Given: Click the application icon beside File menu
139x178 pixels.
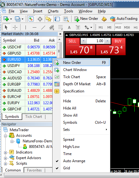Looking at the screenshot, I should tap(4, 11).
